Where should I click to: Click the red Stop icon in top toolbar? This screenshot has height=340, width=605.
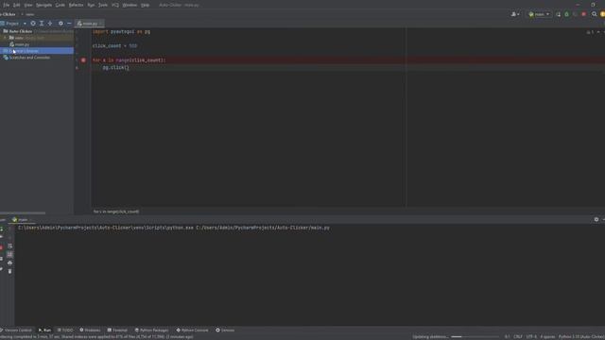pyautogui.click(x=584, y=14)
